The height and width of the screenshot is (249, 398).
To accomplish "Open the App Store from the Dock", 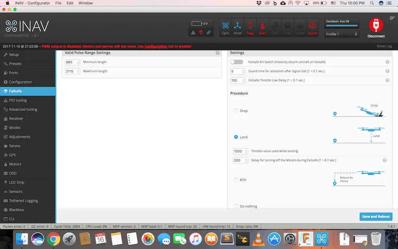I will point(274,239).
